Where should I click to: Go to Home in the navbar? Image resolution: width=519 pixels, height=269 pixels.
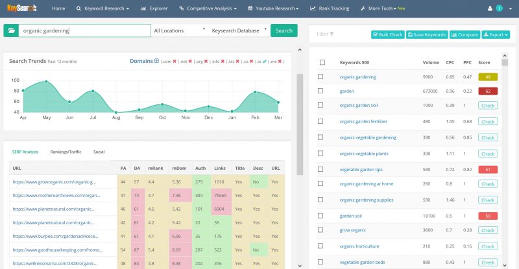58,8
